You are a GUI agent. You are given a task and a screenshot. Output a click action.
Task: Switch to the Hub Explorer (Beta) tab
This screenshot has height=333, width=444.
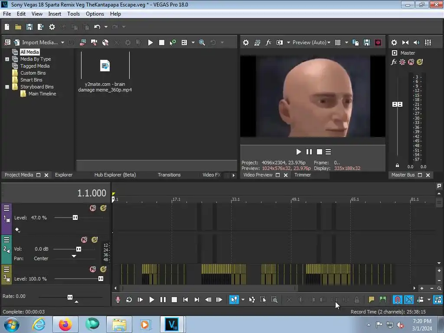[x=115, y=175]
